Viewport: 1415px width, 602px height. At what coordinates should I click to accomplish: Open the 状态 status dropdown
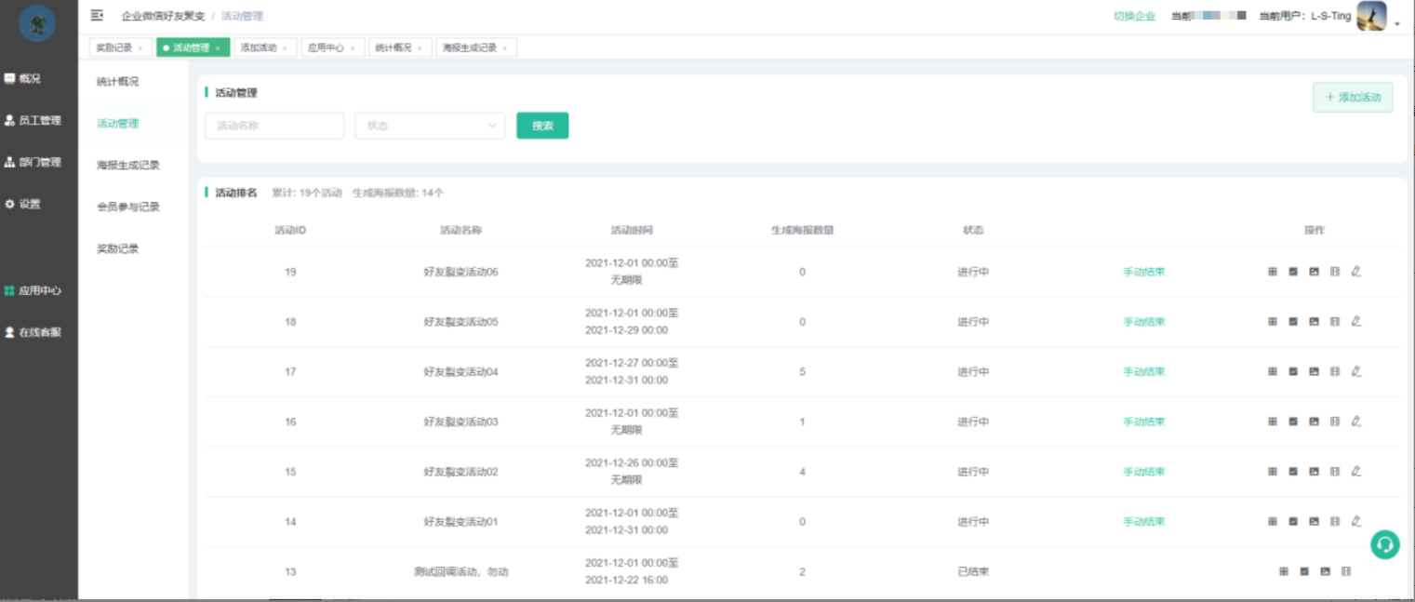[x=429, y=126]
